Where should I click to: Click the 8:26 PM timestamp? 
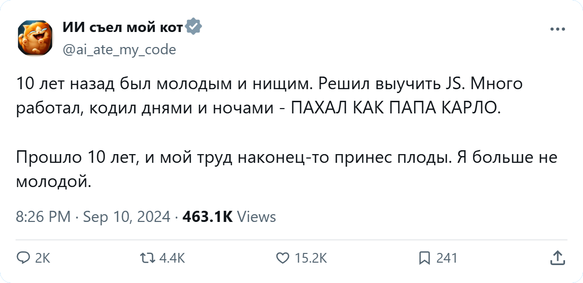pos(44,217)
